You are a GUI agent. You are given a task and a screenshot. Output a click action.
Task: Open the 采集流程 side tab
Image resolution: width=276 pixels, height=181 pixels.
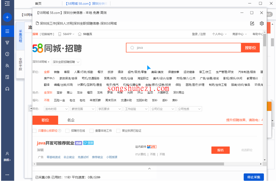[x=20, y=36]
